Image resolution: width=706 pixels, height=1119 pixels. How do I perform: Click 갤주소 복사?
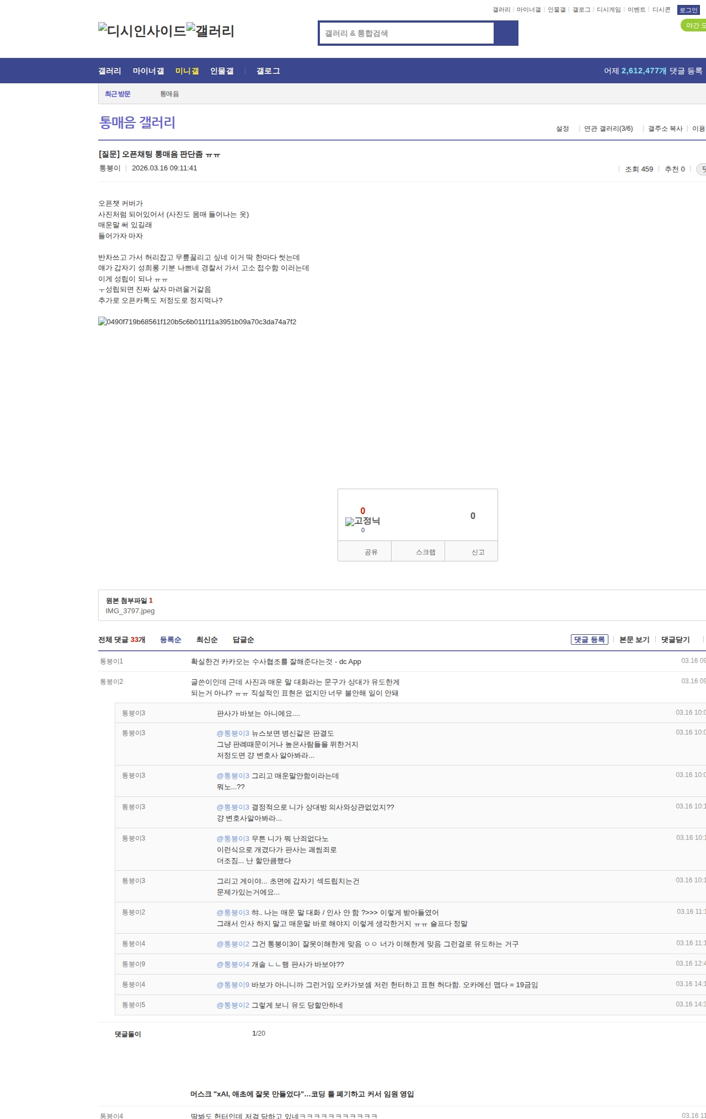click(665, 129)
